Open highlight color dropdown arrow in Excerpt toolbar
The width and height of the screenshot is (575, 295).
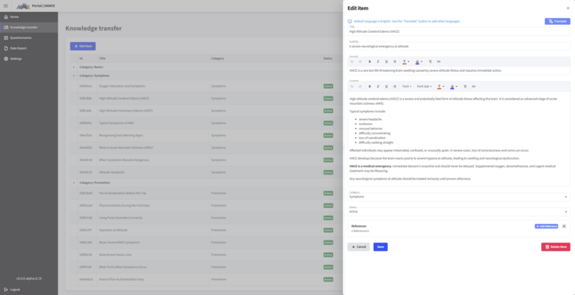pos(422,61)
